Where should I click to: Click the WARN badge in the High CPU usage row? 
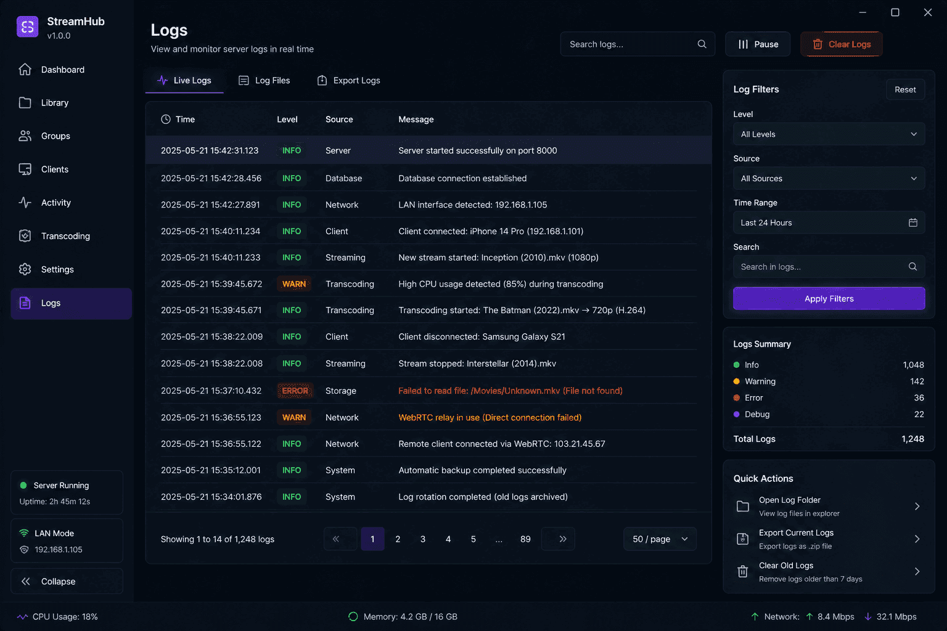pos(293,284)
